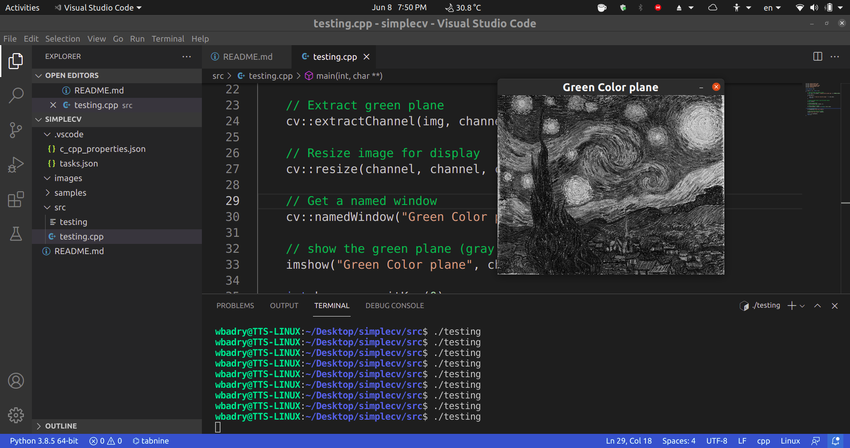The height and width of the screenshot is (448, 850).
Task: Open the Explorer view in activity bar
Action: tap(16, 61)
